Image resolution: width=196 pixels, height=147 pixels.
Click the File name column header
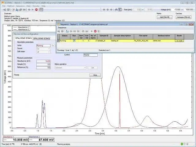click(x=143, y=37)
